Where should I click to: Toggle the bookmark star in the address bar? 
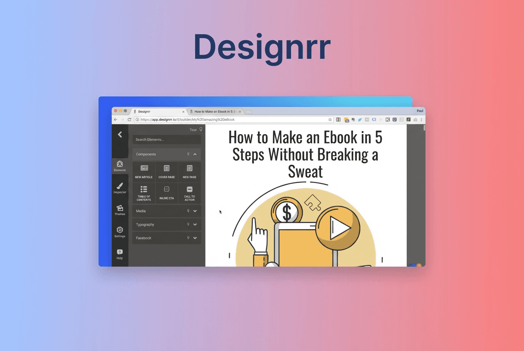(330, 119)
